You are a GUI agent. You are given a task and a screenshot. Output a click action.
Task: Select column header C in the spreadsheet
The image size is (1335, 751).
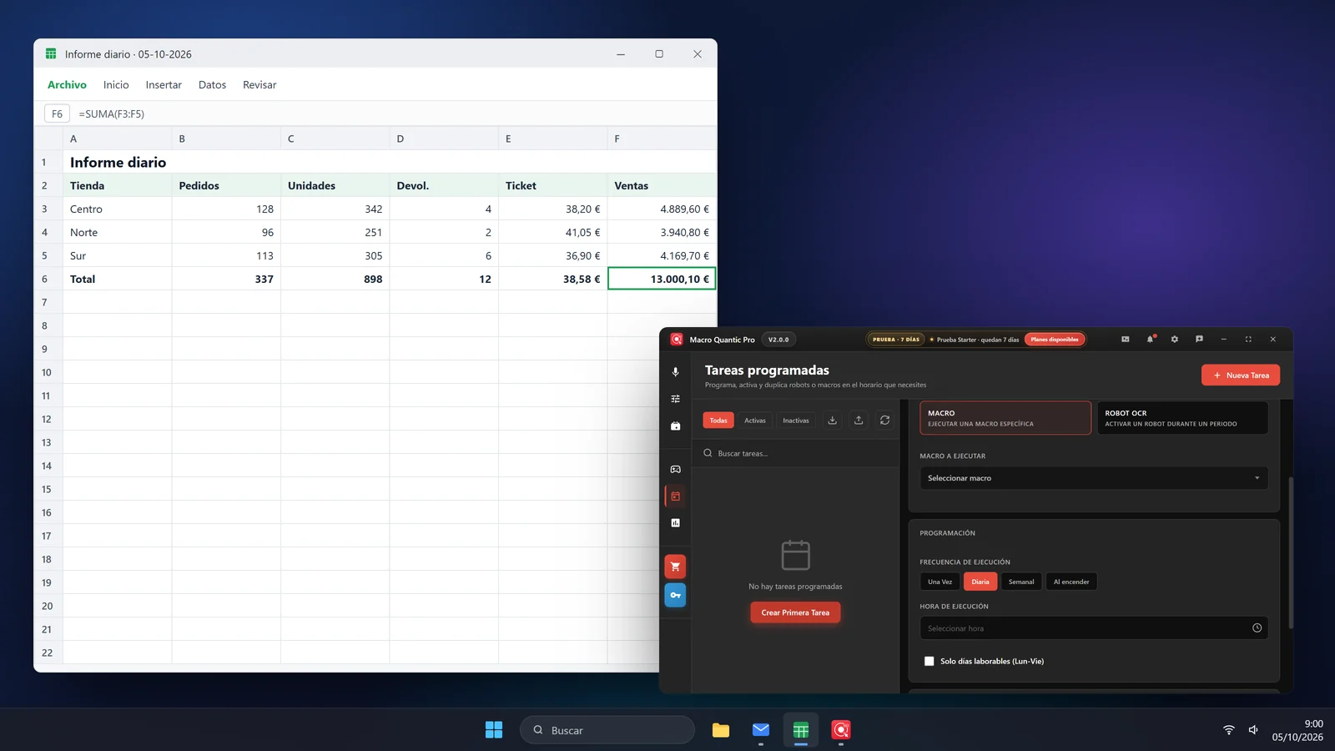(335, 139)
